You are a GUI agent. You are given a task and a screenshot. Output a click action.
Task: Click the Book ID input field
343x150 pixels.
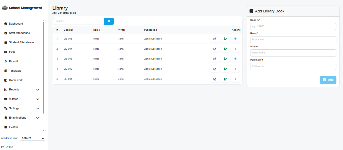click(293, 26)
